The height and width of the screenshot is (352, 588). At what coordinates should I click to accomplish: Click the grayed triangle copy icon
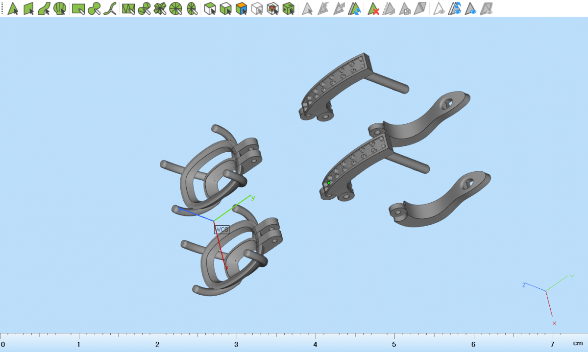click(x=405, y=8)
